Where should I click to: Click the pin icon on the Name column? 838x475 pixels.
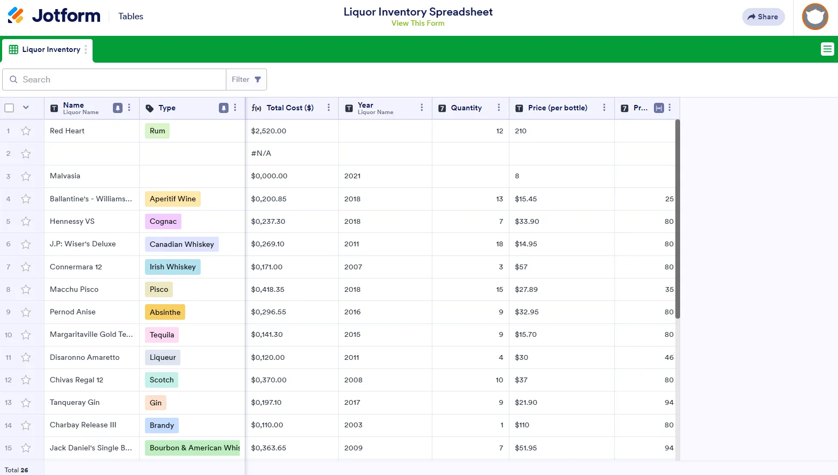click(x=118, y=108)
